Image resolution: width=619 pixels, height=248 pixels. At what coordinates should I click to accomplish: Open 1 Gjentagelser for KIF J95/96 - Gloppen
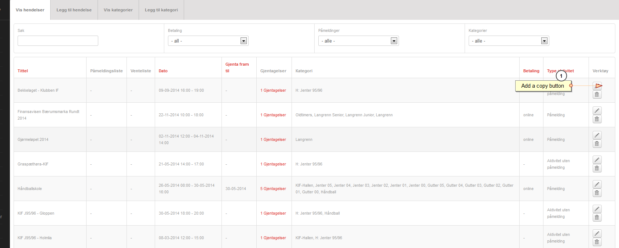[x=273, y=213]
